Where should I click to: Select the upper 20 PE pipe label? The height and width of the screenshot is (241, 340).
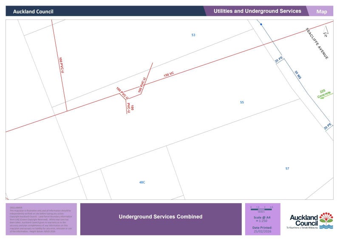tap(279, 60)
